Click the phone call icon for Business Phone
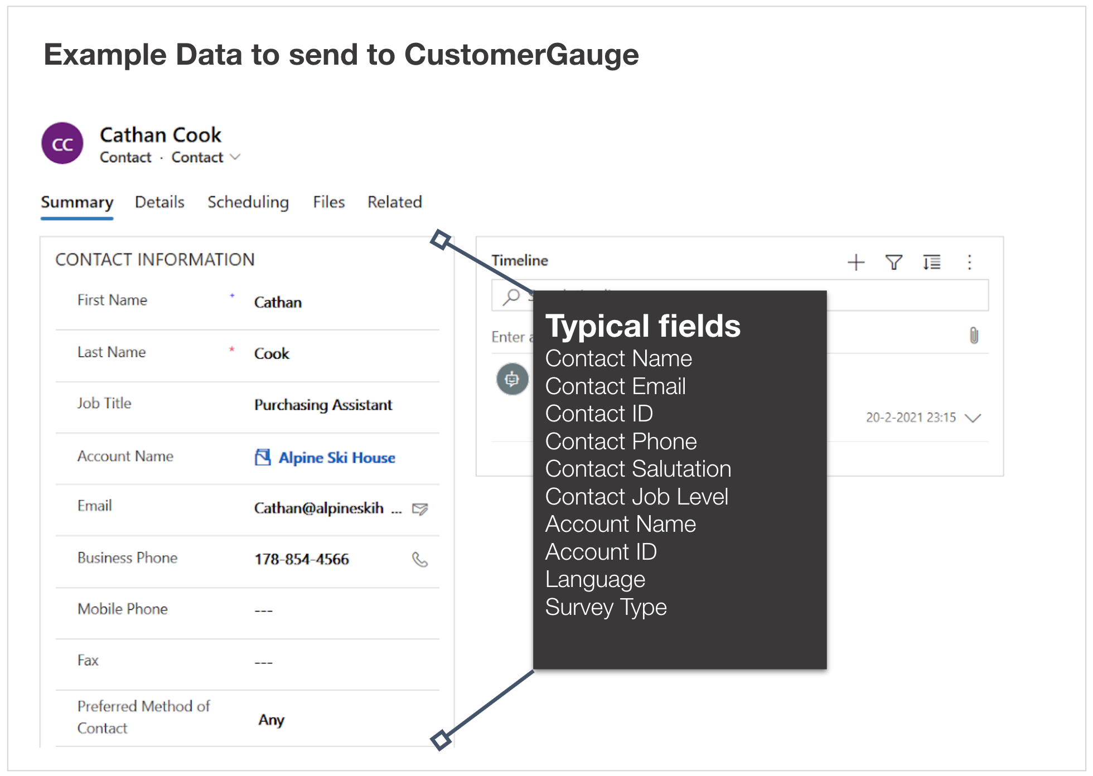Image resolution: width=1093 pixels, height=776 pixels. click(x=420, y=559)
